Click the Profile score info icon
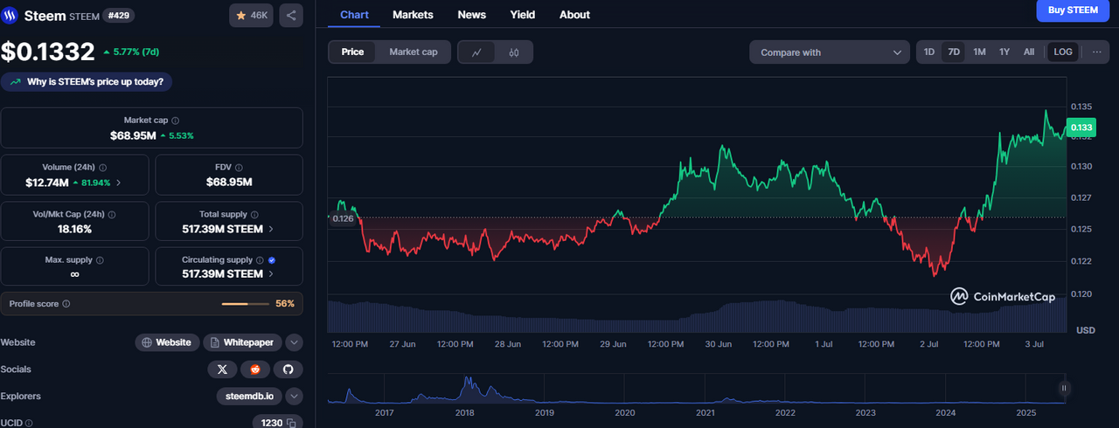Image resolution: width=1119 pixels, height=428 pixels. click(x=66, y=304)
